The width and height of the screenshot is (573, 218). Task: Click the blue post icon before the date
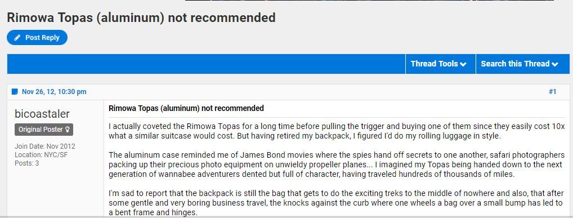(x=14, y=91)
